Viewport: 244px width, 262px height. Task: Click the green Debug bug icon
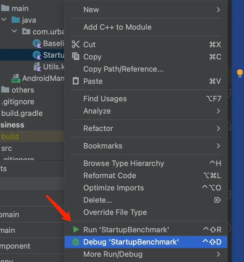76,242
